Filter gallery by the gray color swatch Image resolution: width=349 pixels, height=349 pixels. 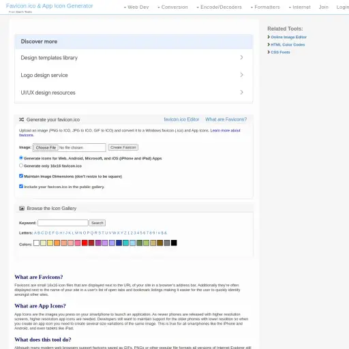tap(167, 243)
